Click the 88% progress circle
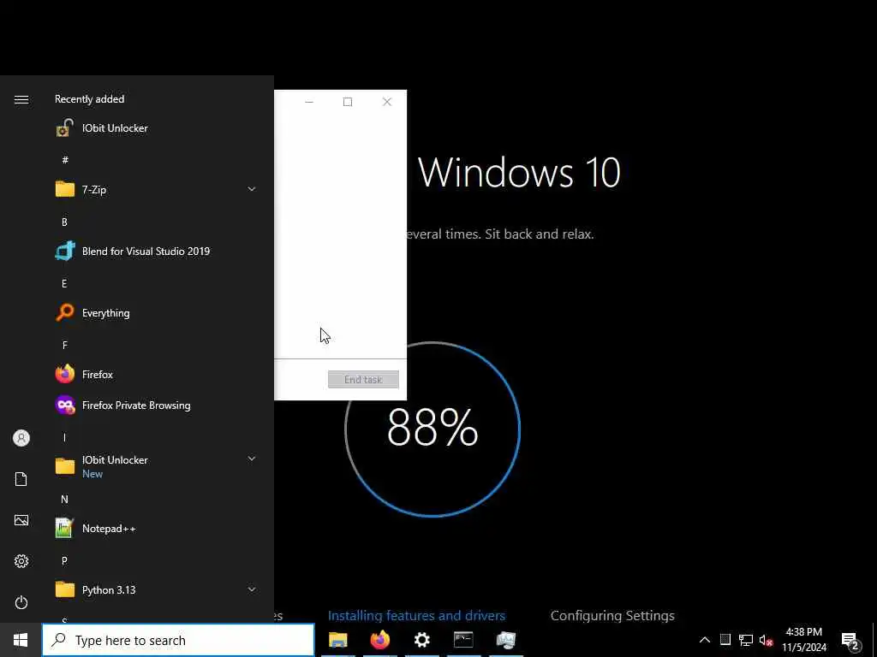This screenshot has width=877, height=657. (433, 429)
